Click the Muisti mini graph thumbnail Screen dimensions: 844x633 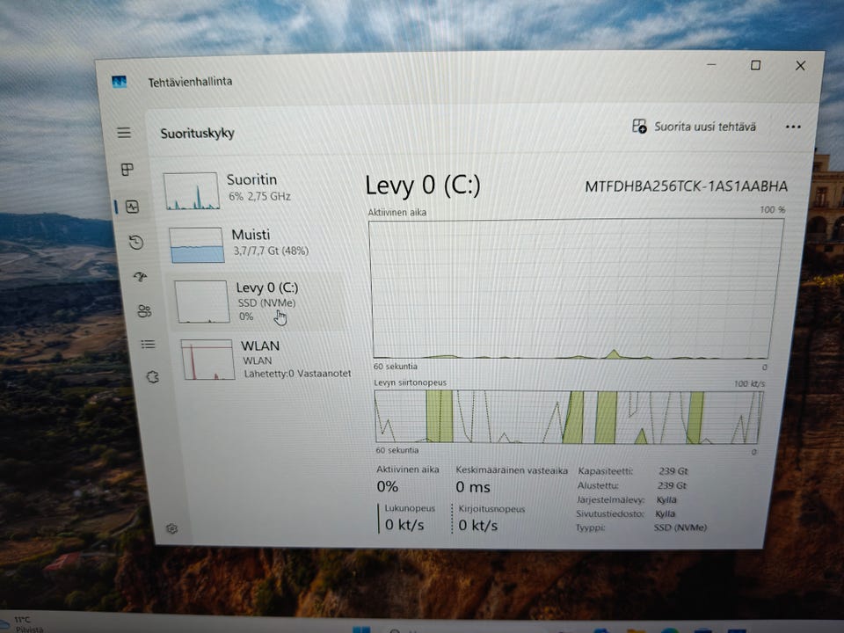click(196, 245)
